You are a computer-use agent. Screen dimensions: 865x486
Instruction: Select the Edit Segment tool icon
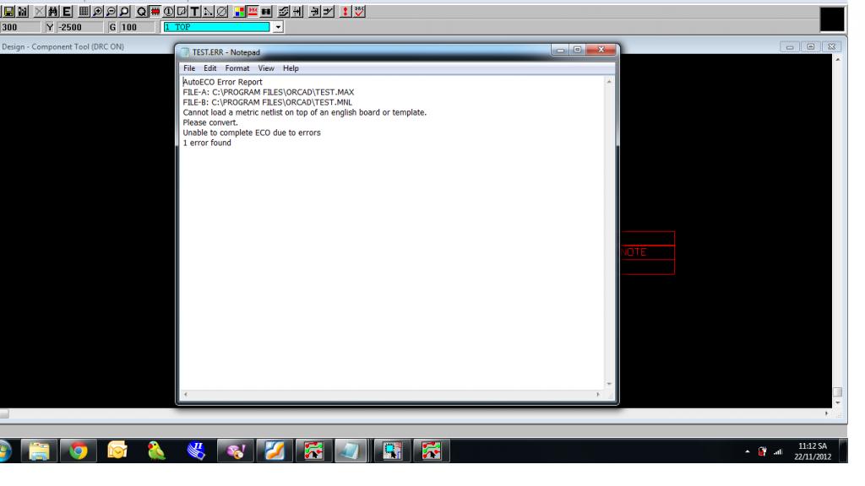pos(314,12)
